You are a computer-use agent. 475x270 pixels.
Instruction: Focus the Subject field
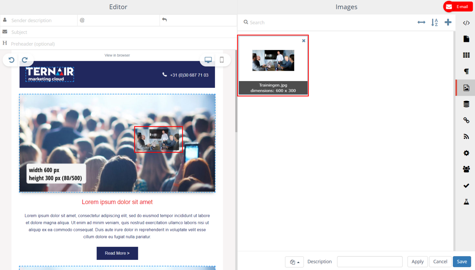point(118,32)
